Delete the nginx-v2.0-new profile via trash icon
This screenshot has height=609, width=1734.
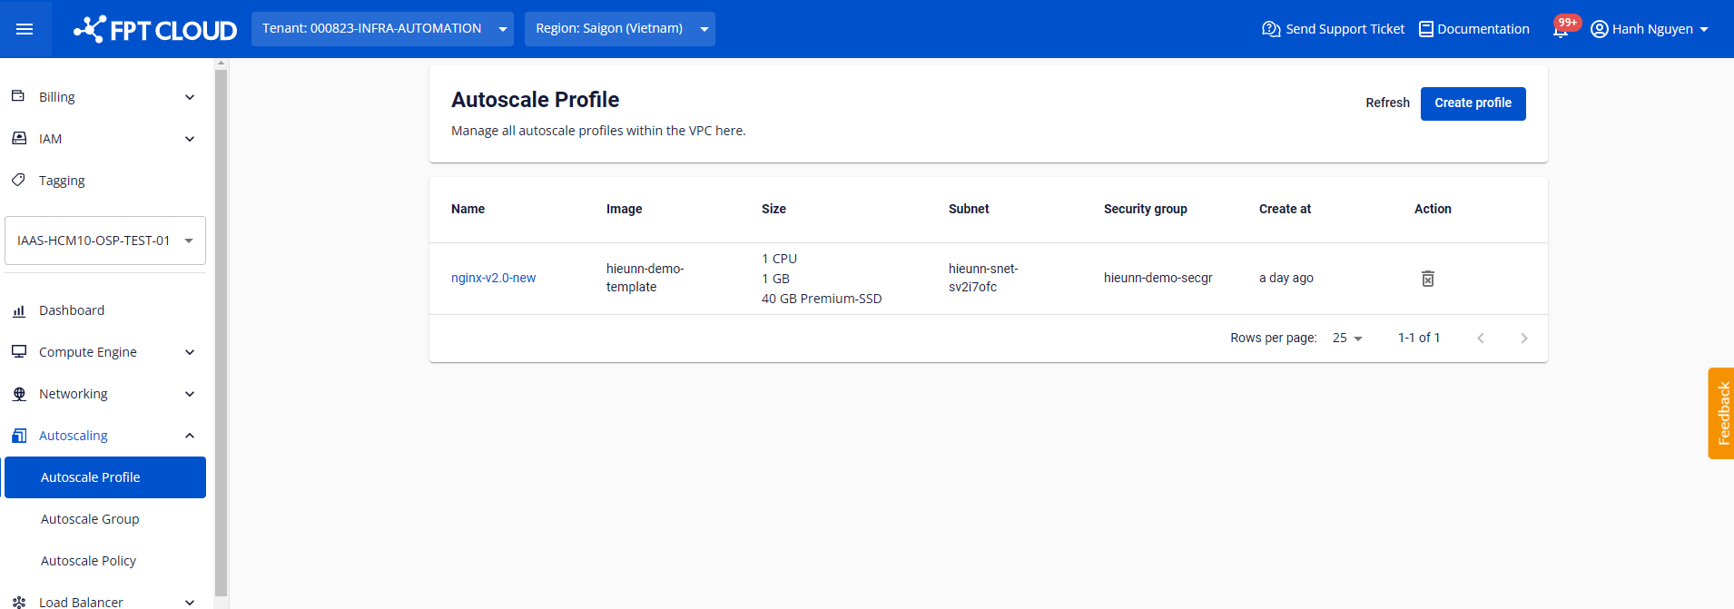(1427, 279)
